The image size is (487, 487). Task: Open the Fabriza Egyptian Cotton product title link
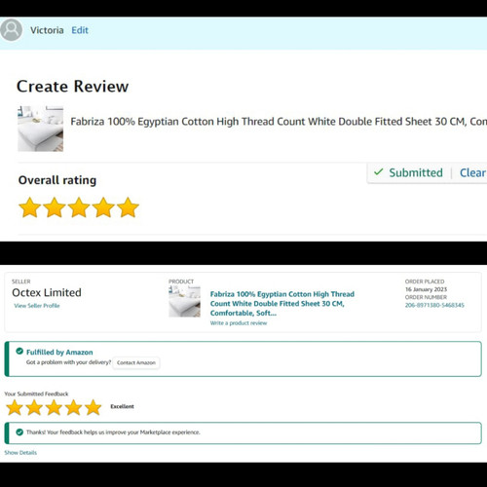click(x=282, y=304)
